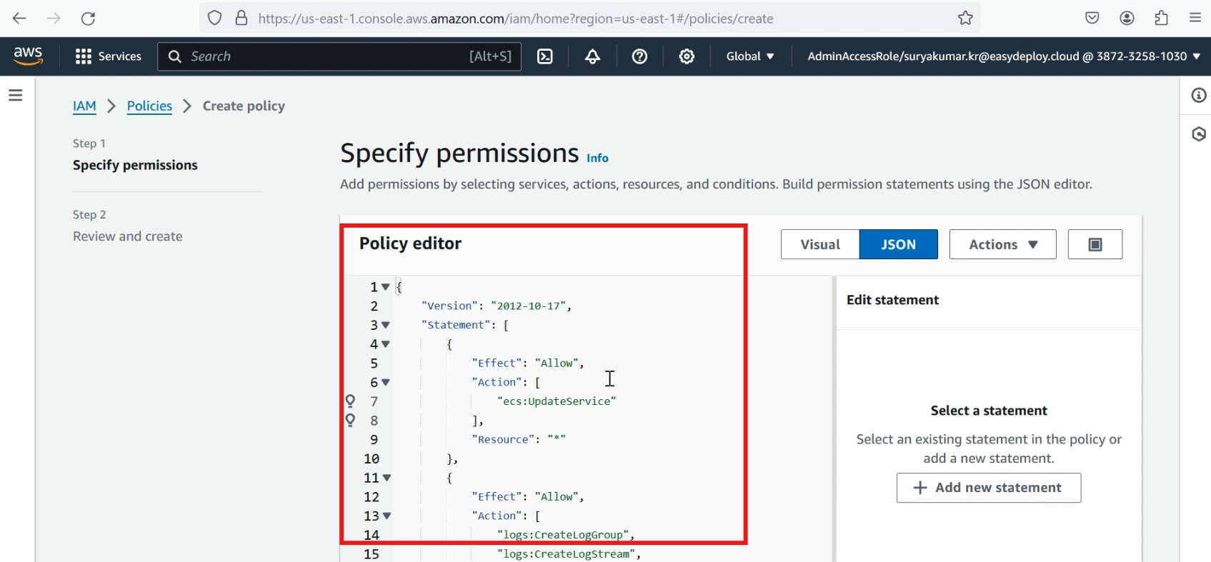Toggle the full-screen editor square icon button

(x=1095, y=244)
